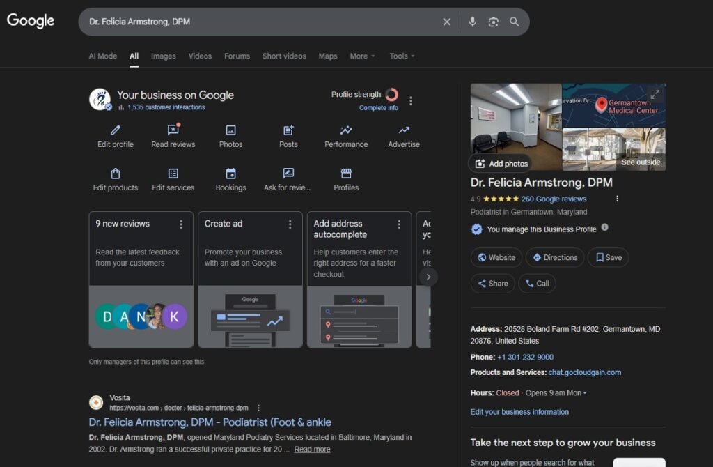Click the Profile strength progress ring
713x467 pixels.
pyautogui.click(x=392, y=95)
